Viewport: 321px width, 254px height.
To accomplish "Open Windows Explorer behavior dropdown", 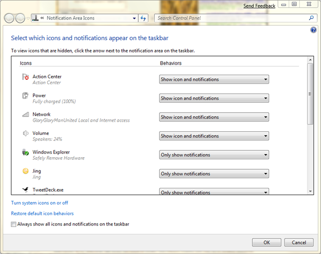I will [214, 155].
